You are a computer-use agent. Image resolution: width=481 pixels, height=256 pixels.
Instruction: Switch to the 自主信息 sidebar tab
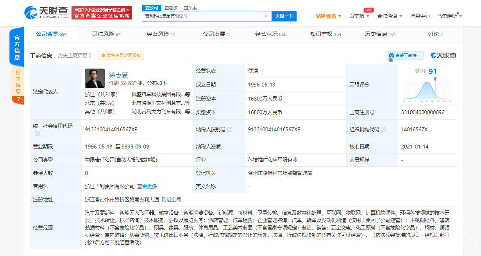(18, 81)
